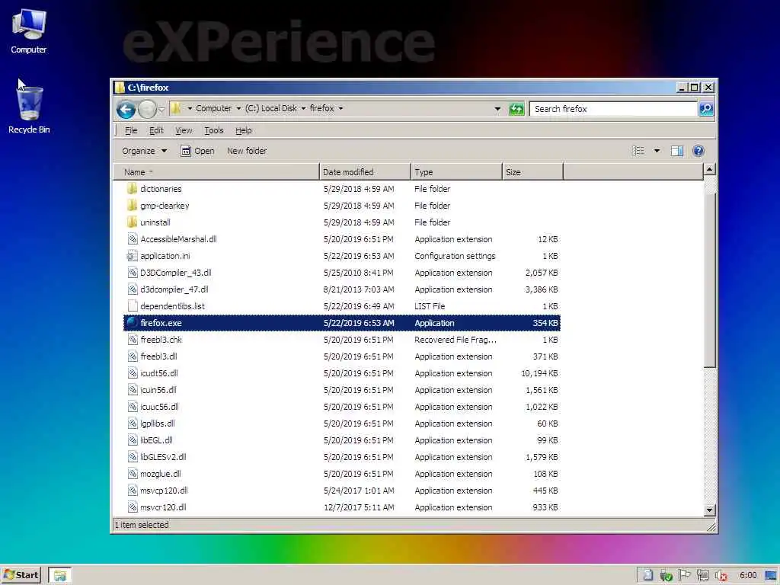Click the Safely Remove Hardware tray icon

[x=666, y=576]
